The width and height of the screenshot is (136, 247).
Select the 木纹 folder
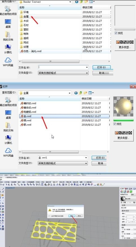[24, 21]
